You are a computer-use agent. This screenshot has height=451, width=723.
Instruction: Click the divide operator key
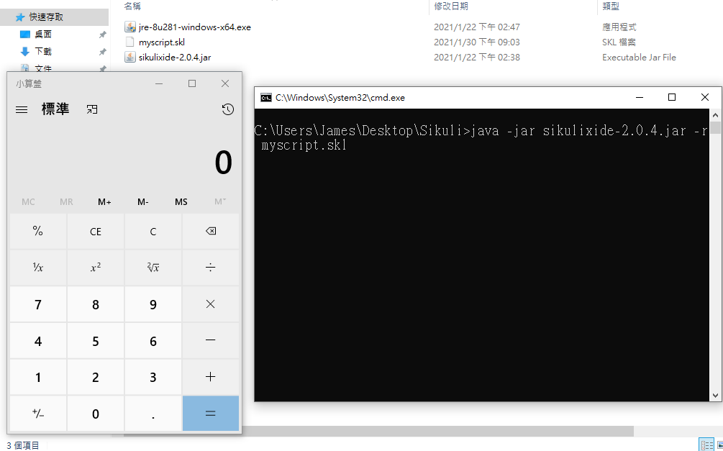(211, 268)
